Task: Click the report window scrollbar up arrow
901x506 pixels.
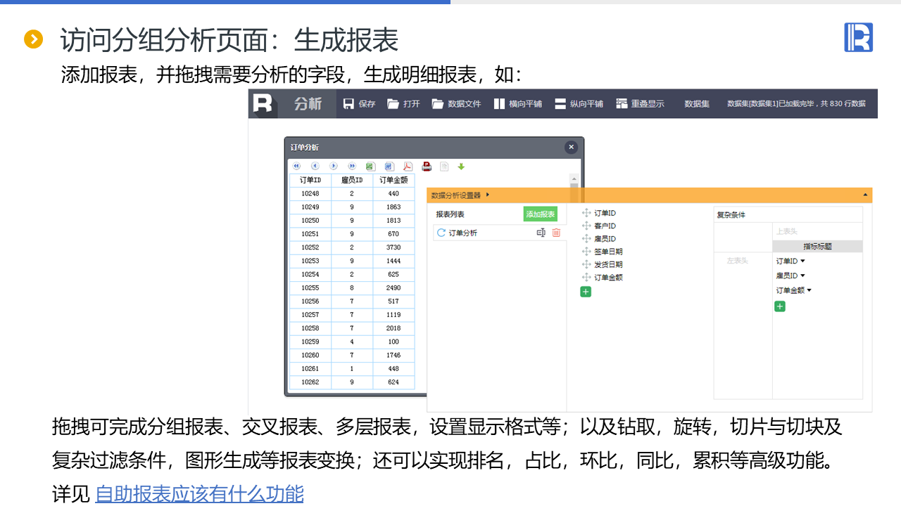Action: click(574, 179)
